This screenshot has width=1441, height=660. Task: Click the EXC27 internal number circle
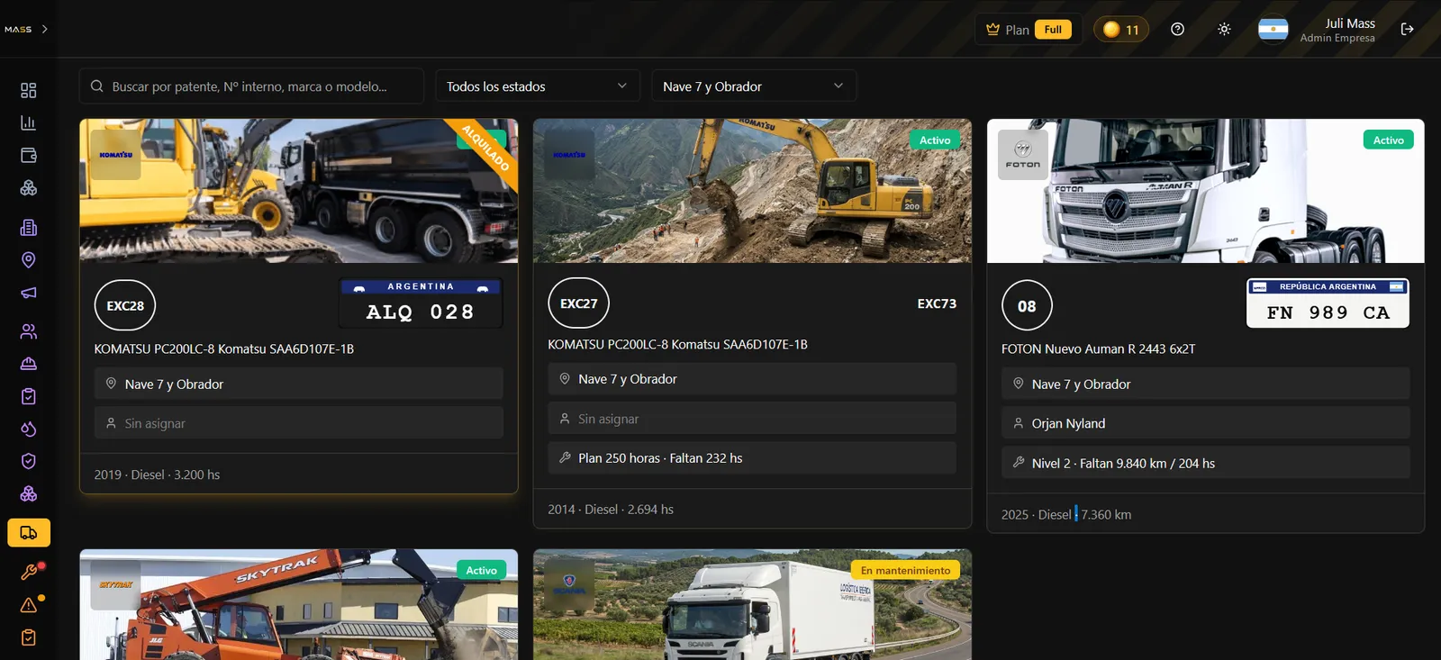[579, 303]
